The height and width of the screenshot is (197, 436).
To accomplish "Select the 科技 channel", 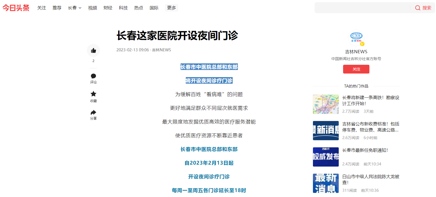I will (123, 8).
